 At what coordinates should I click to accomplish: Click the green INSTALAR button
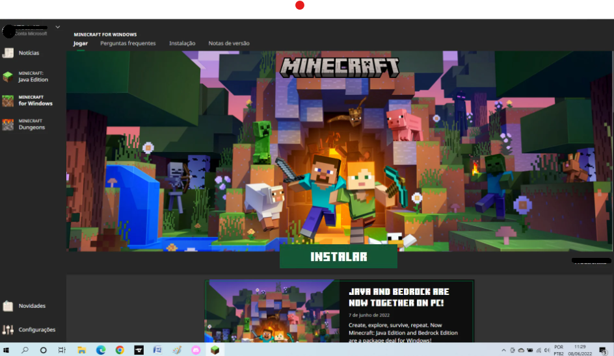coord(339,257)
